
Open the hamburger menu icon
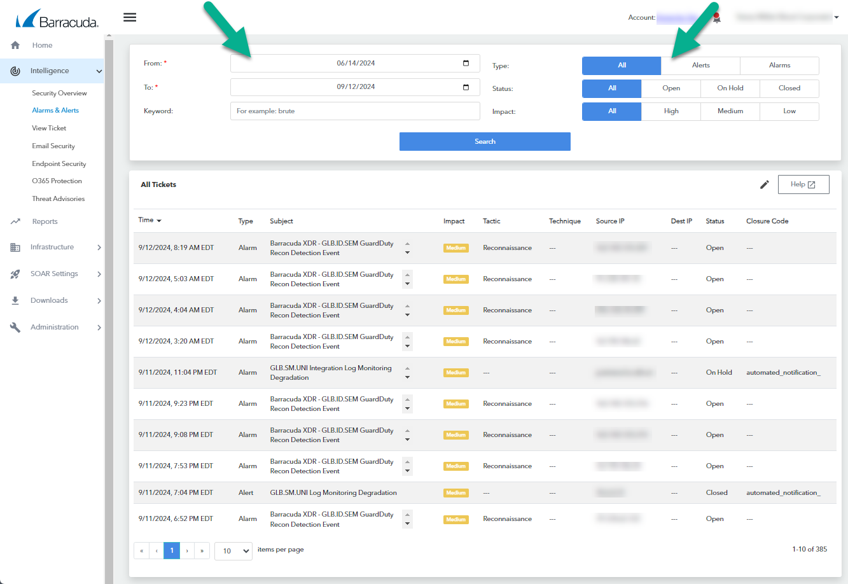point(130,17)
